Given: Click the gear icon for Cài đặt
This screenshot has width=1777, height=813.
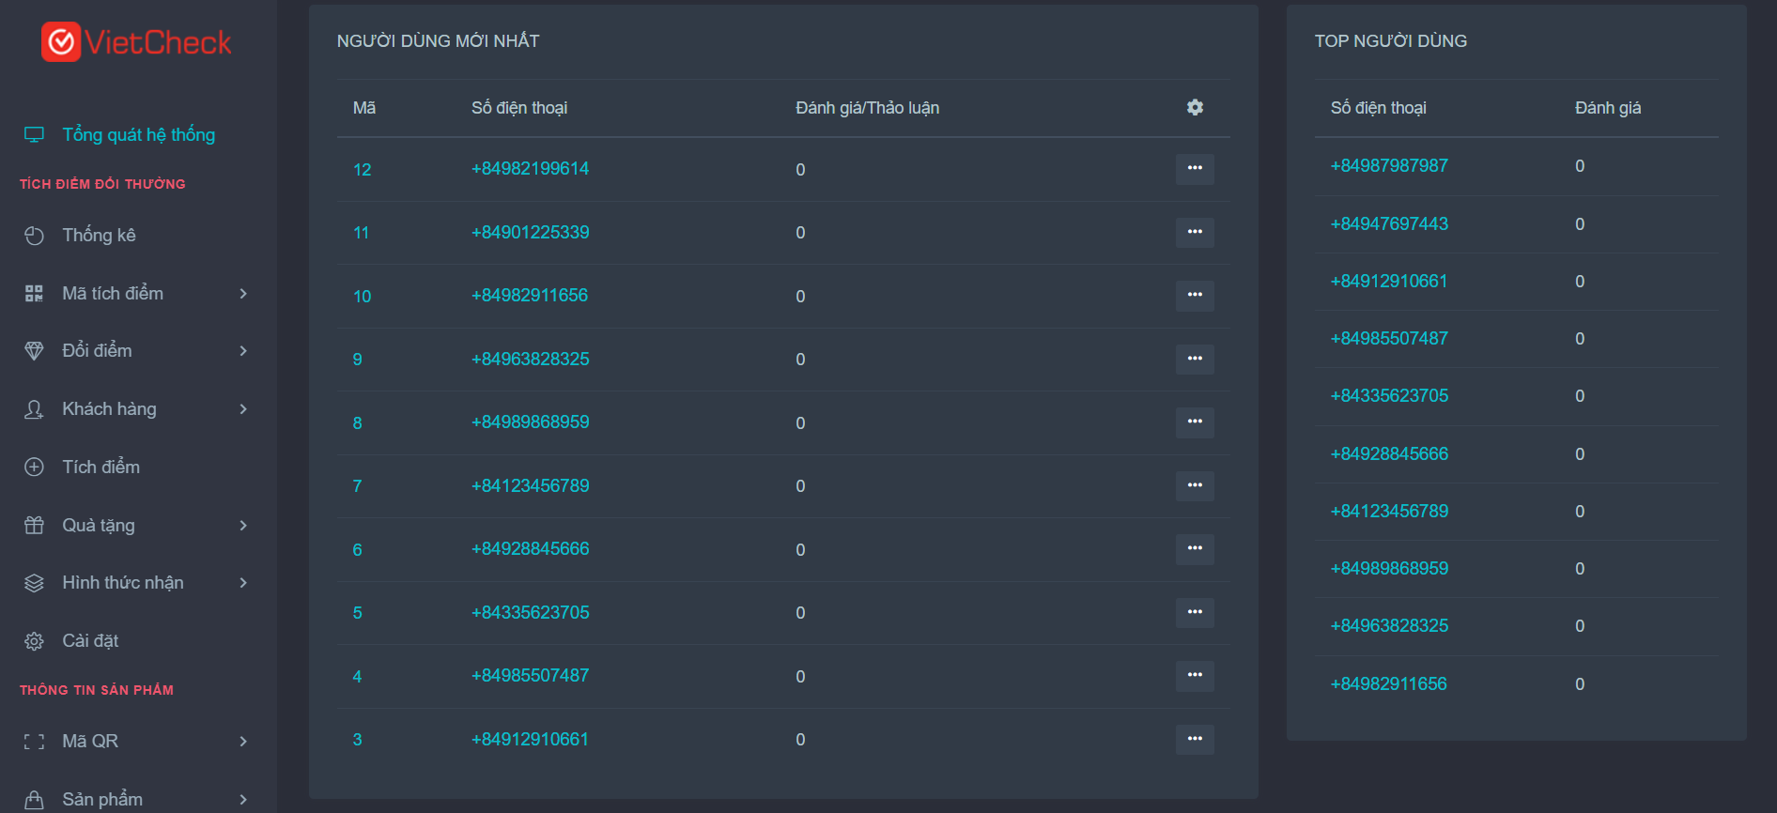Looking at the screenshot, I should 34,641.
